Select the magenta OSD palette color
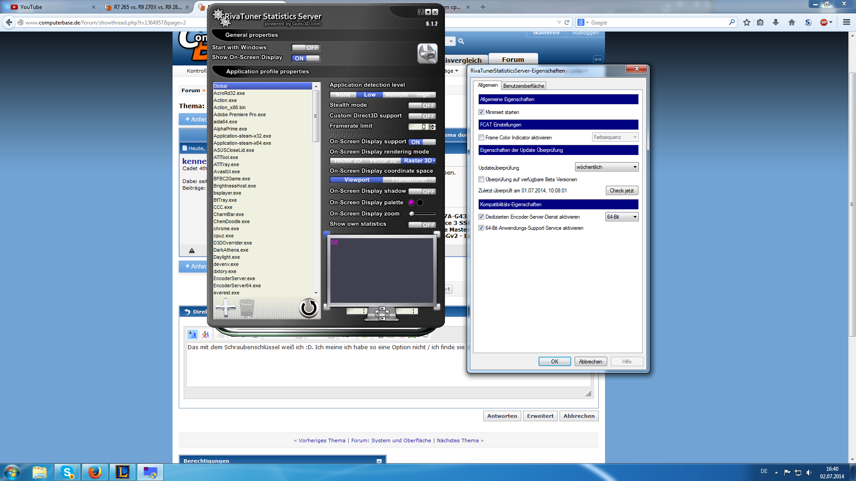This screenshot has height=481, width=856. (412, 203)
